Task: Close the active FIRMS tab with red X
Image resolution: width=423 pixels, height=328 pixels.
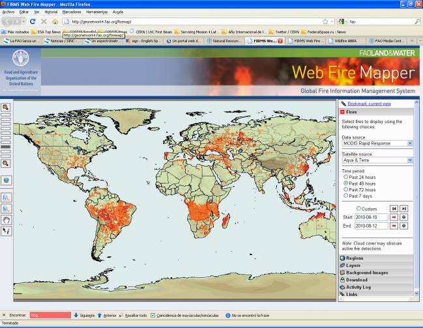Action: [x=280, y=41]
